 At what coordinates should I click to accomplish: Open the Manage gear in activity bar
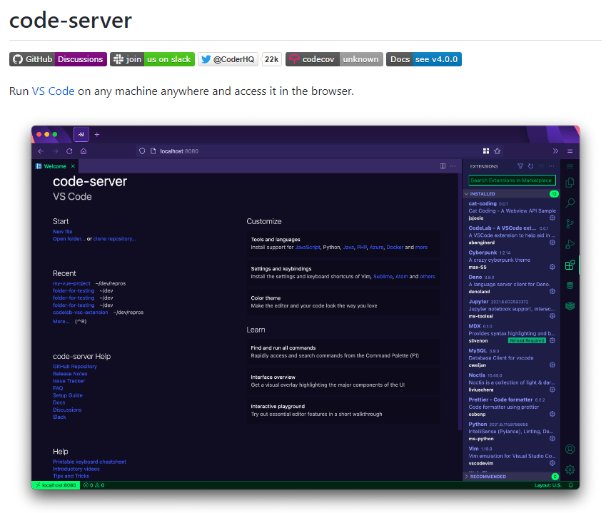coord(570,469)
